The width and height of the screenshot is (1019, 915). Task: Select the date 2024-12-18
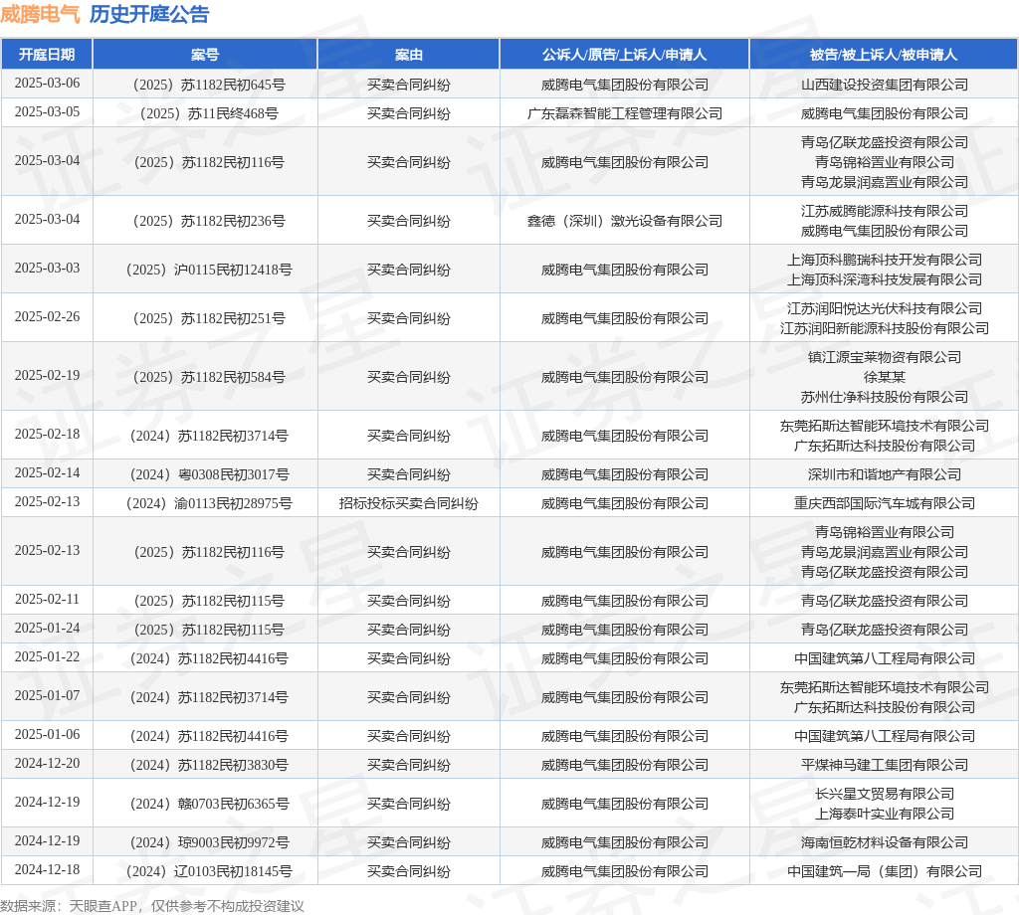point(48,870)
